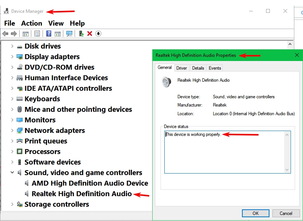The image size is (303, 221).
Task: Switch to the Details tab
Action: 198,68
